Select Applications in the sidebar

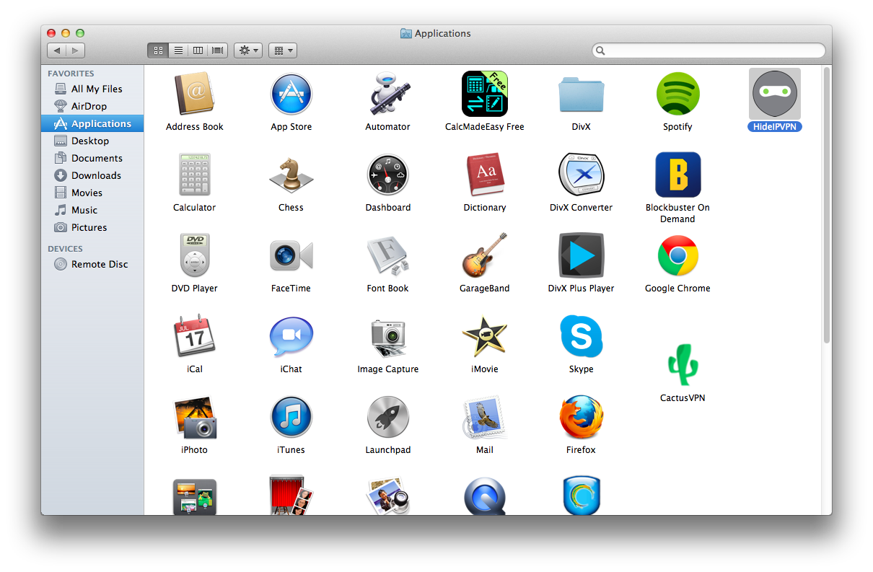coord(92,123)
